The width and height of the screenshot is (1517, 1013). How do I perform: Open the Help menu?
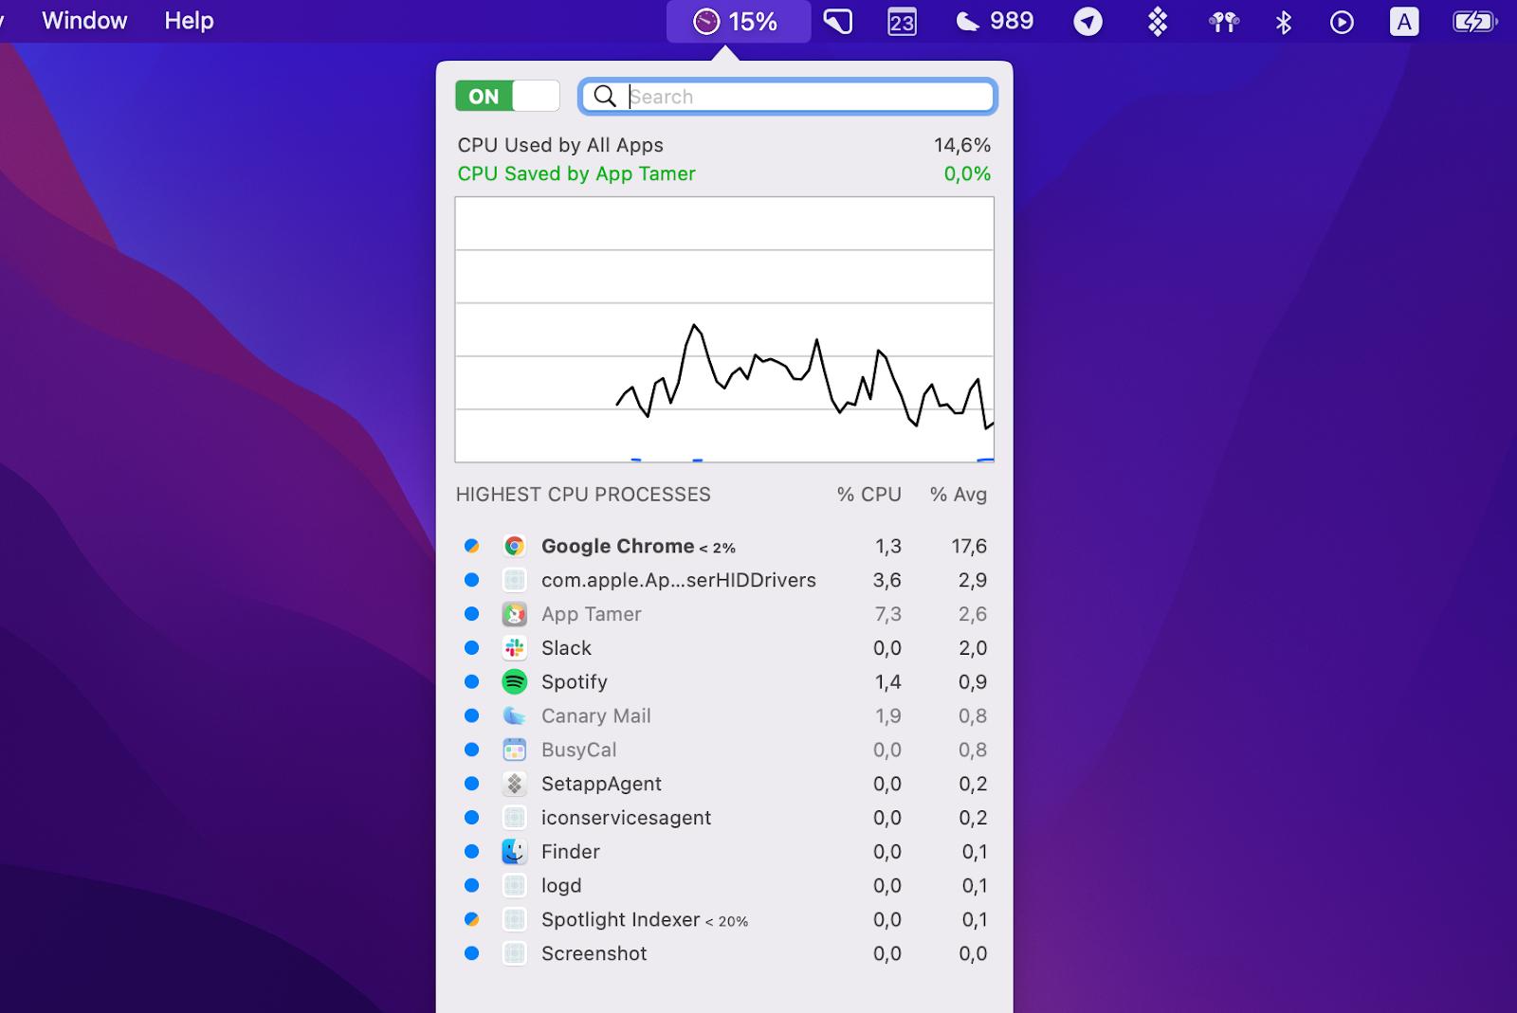tap(189, 21)
